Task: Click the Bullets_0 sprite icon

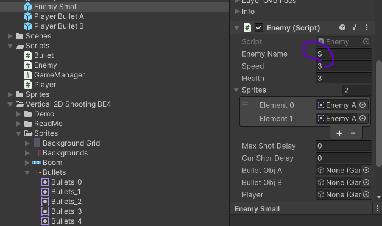Action: pos(45,182)
